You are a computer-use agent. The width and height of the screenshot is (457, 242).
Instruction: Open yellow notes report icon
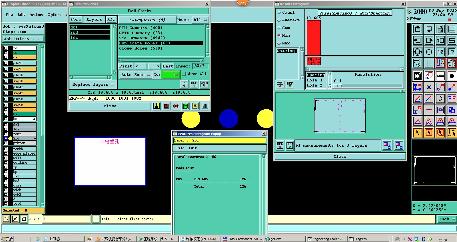coord(195,106)
